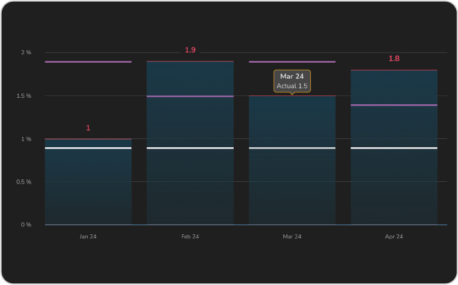This screenshot has width=458, height=285.
Task: Click the Mar 24 Actual 1.5 tooltip
Action: coord(292,81)
